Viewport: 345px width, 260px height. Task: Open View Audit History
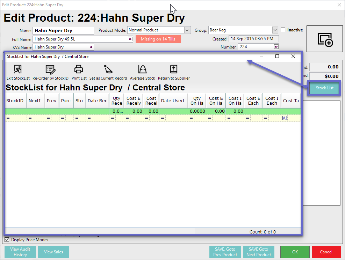[x=20, y=252]
